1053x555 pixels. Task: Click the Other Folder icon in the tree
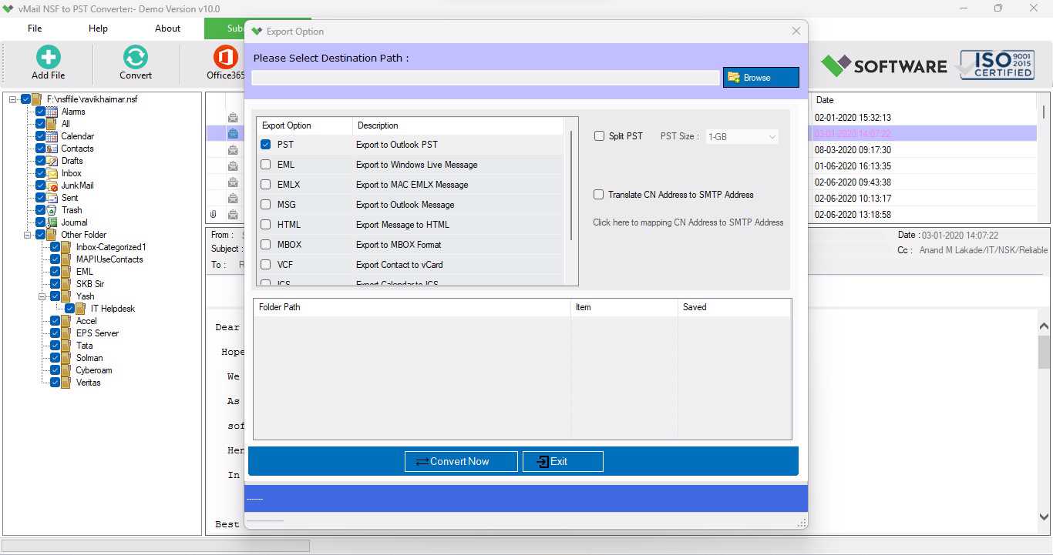pos(52,235)
